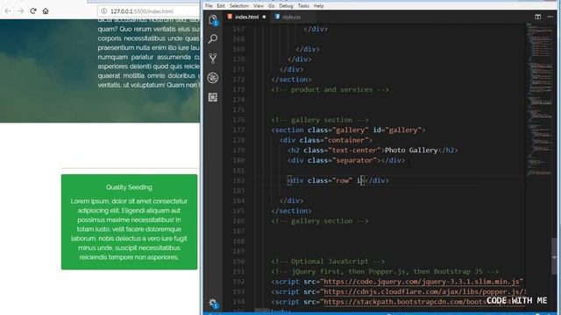561x315 pixels.
Task: Reload the browser page
Action: (33, 11)
